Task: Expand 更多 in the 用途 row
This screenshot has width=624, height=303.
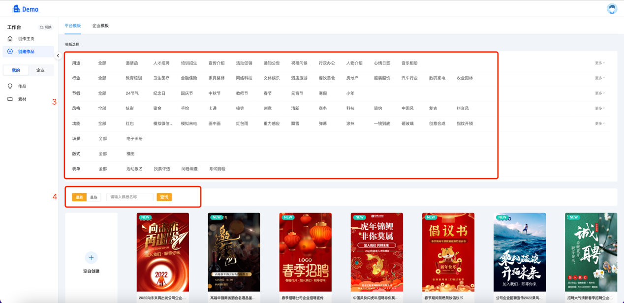Action: [599, 63]
